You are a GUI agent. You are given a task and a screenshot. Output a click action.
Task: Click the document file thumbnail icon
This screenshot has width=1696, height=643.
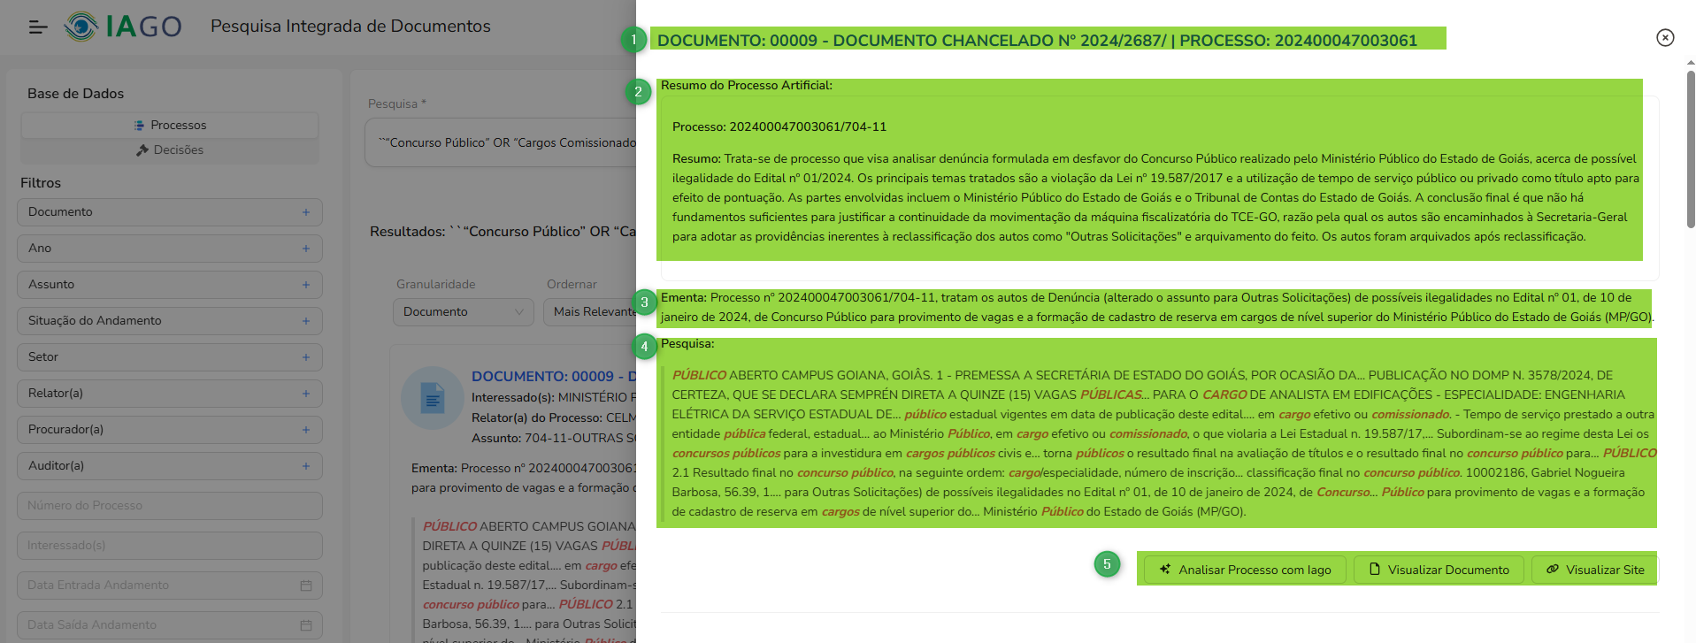pyautogui.click(x=433, y=399)
